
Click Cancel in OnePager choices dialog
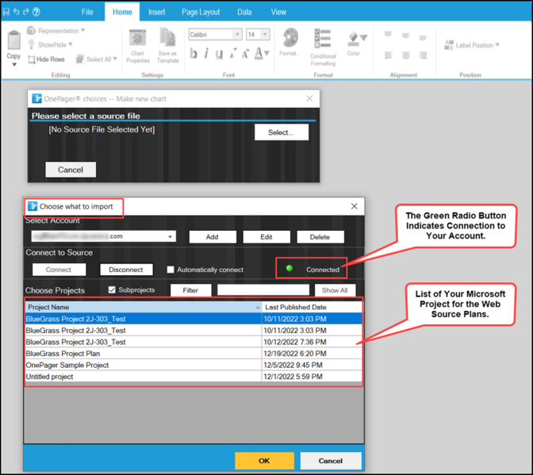(71, 170)
